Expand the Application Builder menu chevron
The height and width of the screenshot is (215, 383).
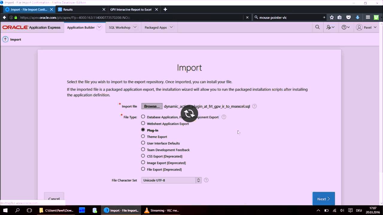pyautogui.click(x=99, y=27)
